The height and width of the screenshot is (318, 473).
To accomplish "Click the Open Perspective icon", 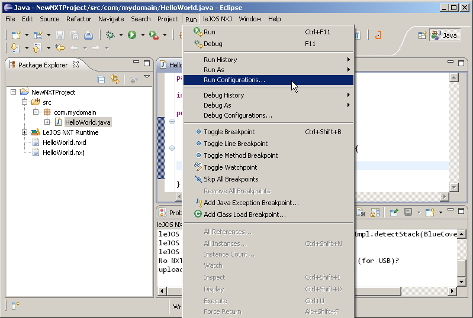I will (422, 35).
